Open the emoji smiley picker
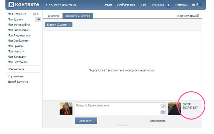This screenshot has width=214, height=134. pos(163,106)
